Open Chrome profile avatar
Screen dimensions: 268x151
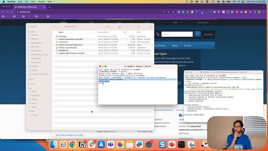point(259,12)
